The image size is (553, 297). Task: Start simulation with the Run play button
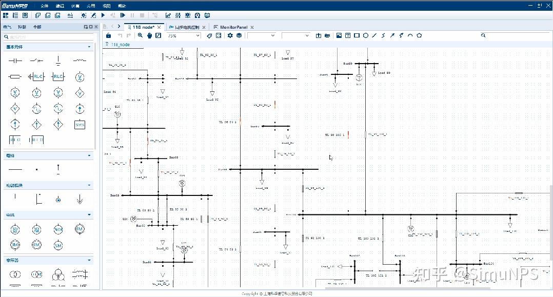pyautogui.click(x=103, y=15)
